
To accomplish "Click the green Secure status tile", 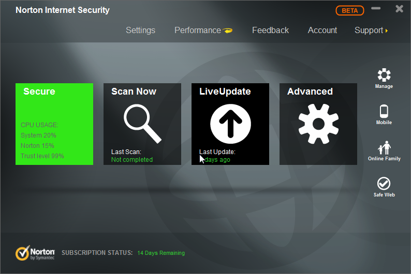I will click(54, 124).
